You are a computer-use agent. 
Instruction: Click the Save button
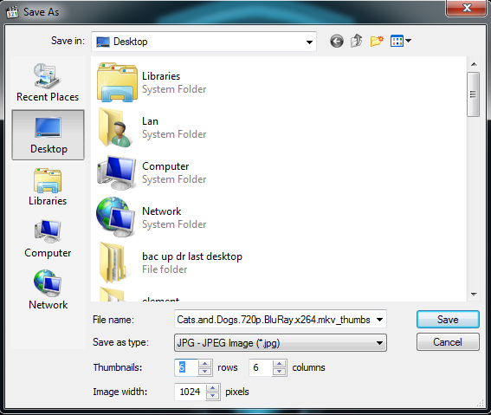448,320
